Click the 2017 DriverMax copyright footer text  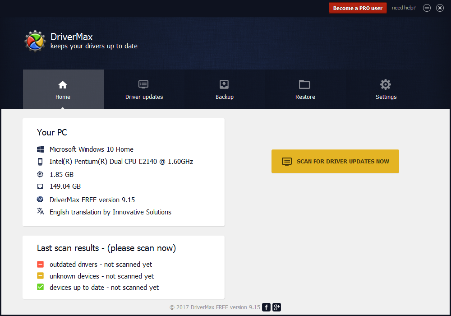[x=215, y=307]
